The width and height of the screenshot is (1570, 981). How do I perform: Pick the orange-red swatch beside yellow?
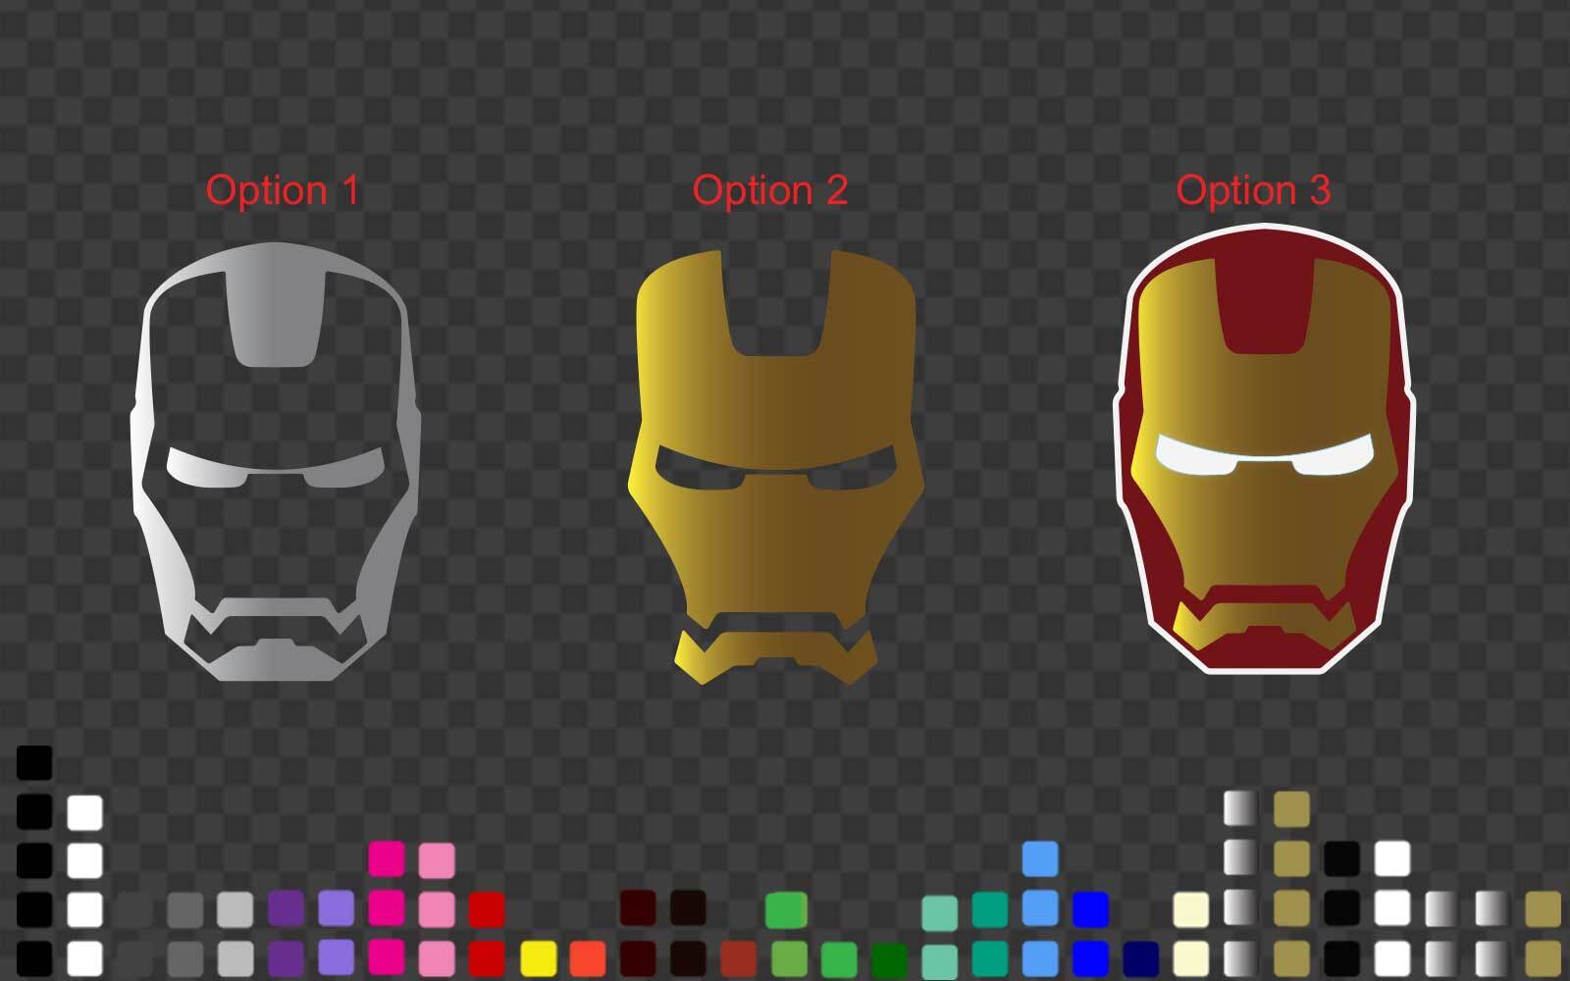(588, 958)
